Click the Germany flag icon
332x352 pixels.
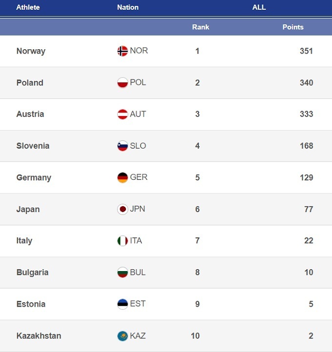[x=123, y=177]
